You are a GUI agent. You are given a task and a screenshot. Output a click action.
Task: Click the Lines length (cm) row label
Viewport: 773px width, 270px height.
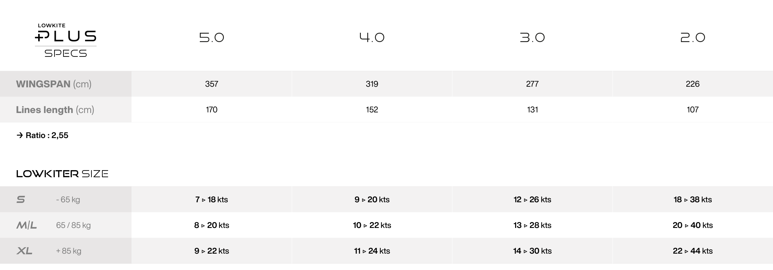click(x=55, y=110)
